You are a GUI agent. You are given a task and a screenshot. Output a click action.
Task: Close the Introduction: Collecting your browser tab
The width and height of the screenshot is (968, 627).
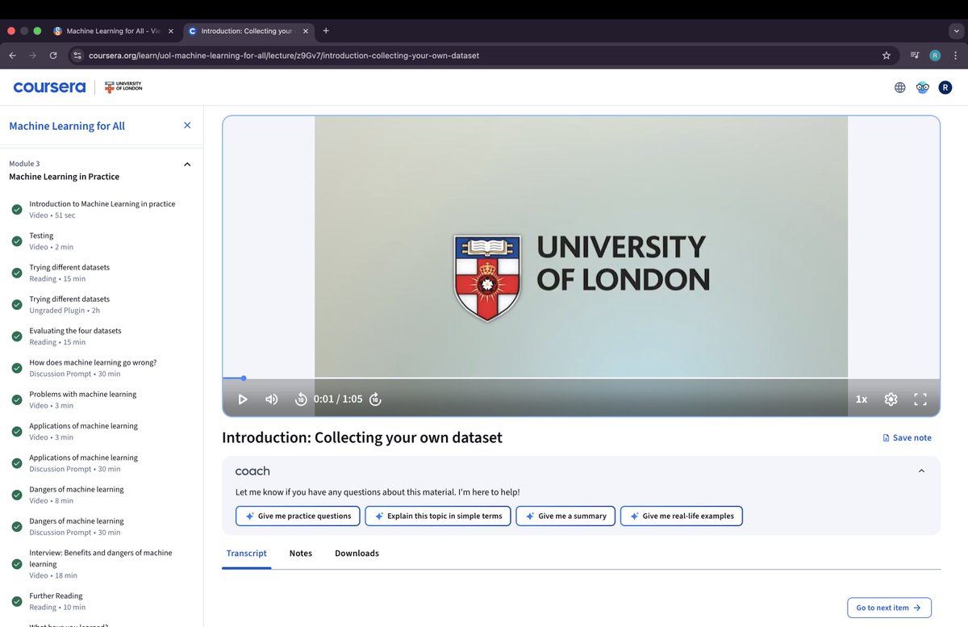click(x=305, y=31)
